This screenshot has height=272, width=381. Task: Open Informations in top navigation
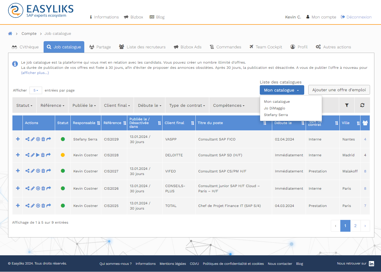coord(104,17)
